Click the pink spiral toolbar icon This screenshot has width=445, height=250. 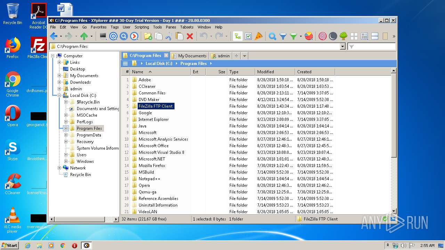(x=322, y=36)
